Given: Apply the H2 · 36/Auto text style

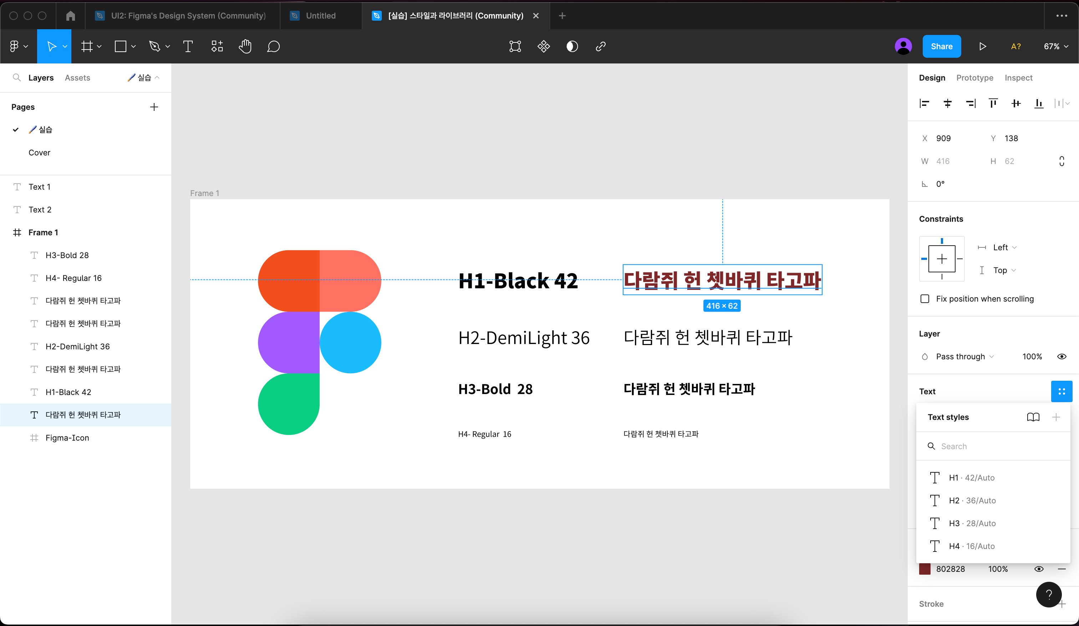Looking at the screenshot, I should click(x=972, y=500).
